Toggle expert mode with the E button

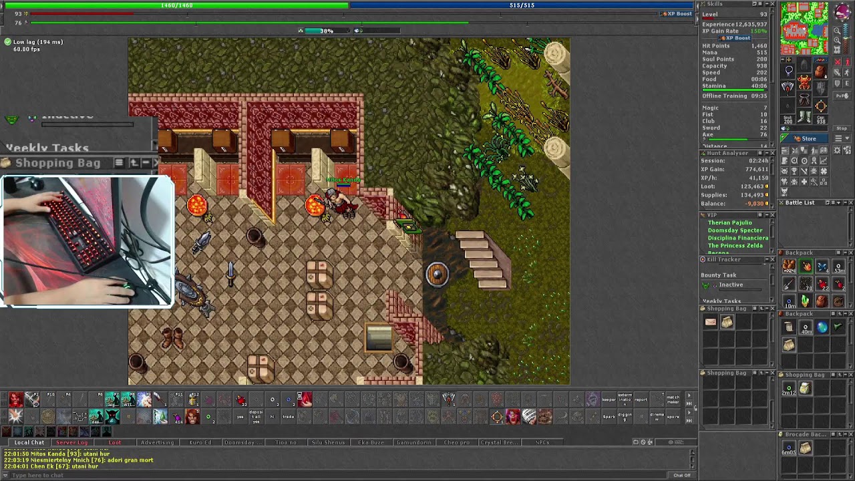[x=847, y=84]
